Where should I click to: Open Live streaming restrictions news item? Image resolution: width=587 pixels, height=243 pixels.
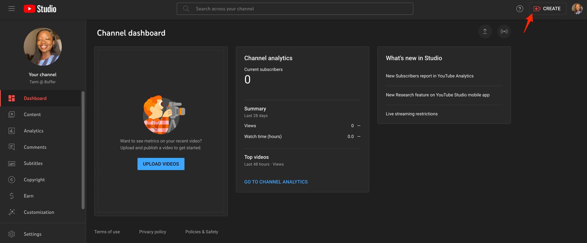tap(411, 114)
